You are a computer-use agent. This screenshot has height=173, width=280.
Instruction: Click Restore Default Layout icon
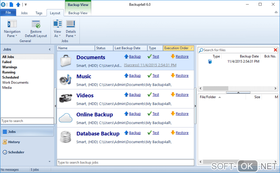pos(36,24)
